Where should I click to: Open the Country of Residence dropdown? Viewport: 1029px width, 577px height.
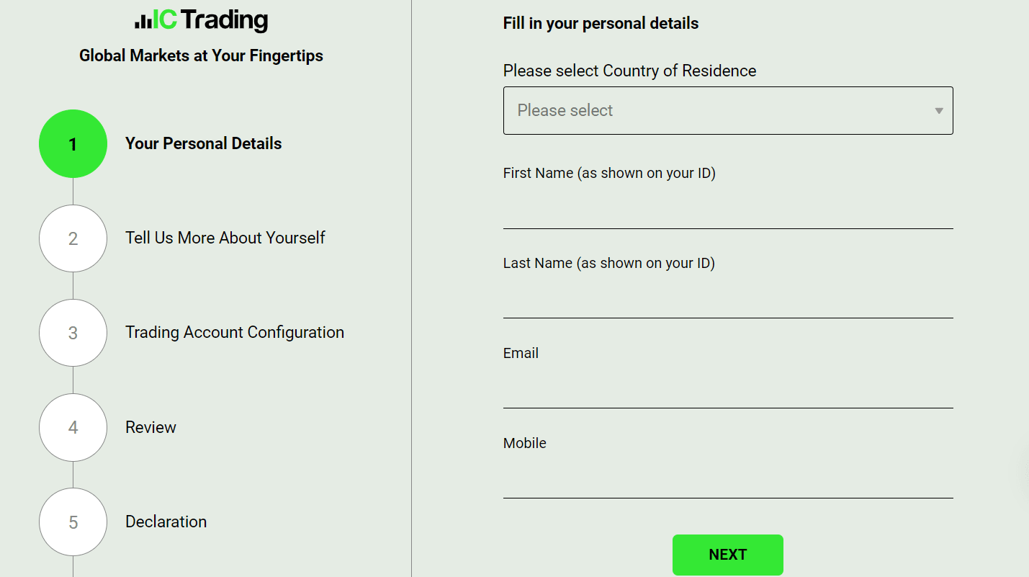click(728, 111)
